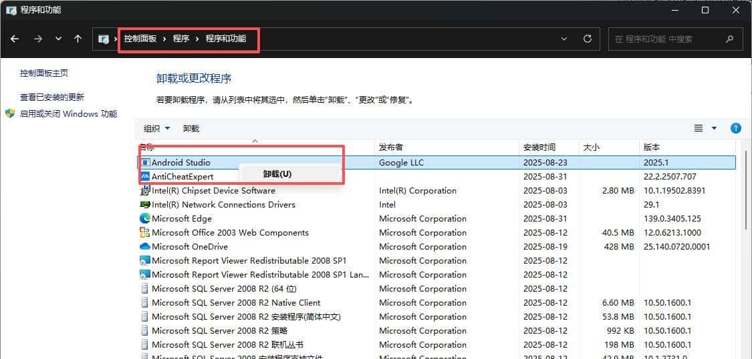The width and height of the screenshot is (752, 359).
Task: Click SQL Server 2008 R2 联机丛书 icon
Action: [145, 344]
